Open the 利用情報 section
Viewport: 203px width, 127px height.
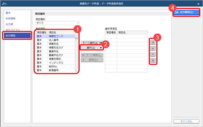pyautogui.click(x=11, y=19)
